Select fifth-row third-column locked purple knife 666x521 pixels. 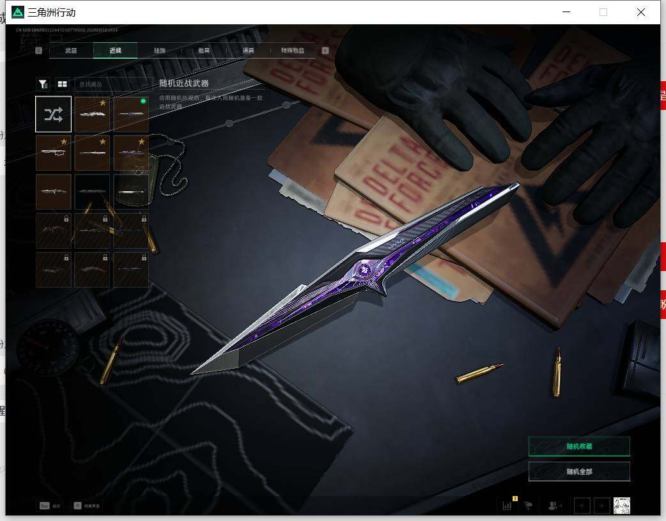click(131, 270)
